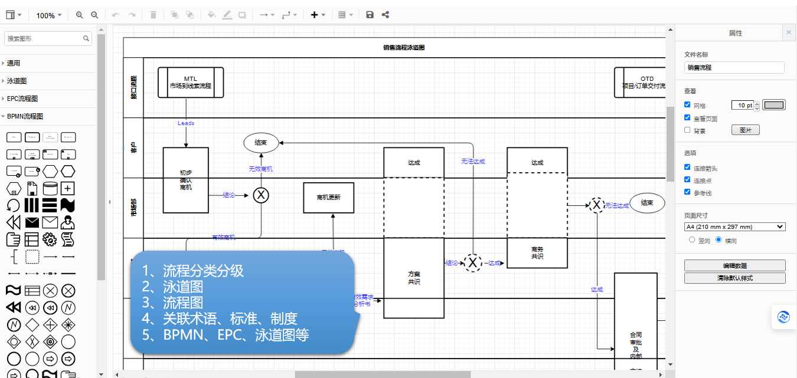Open the plus insert dropdown
This screenshot has width=797, height=378.
[x=318, y=15]
